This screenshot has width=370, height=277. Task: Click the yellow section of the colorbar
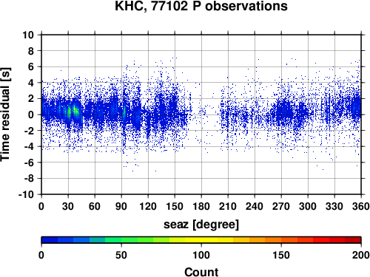click(x=201, y=240)
